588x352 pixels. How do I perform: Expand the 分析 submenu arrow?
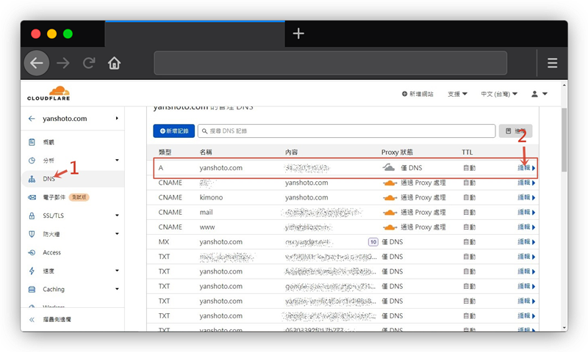[x=117, y=160]
